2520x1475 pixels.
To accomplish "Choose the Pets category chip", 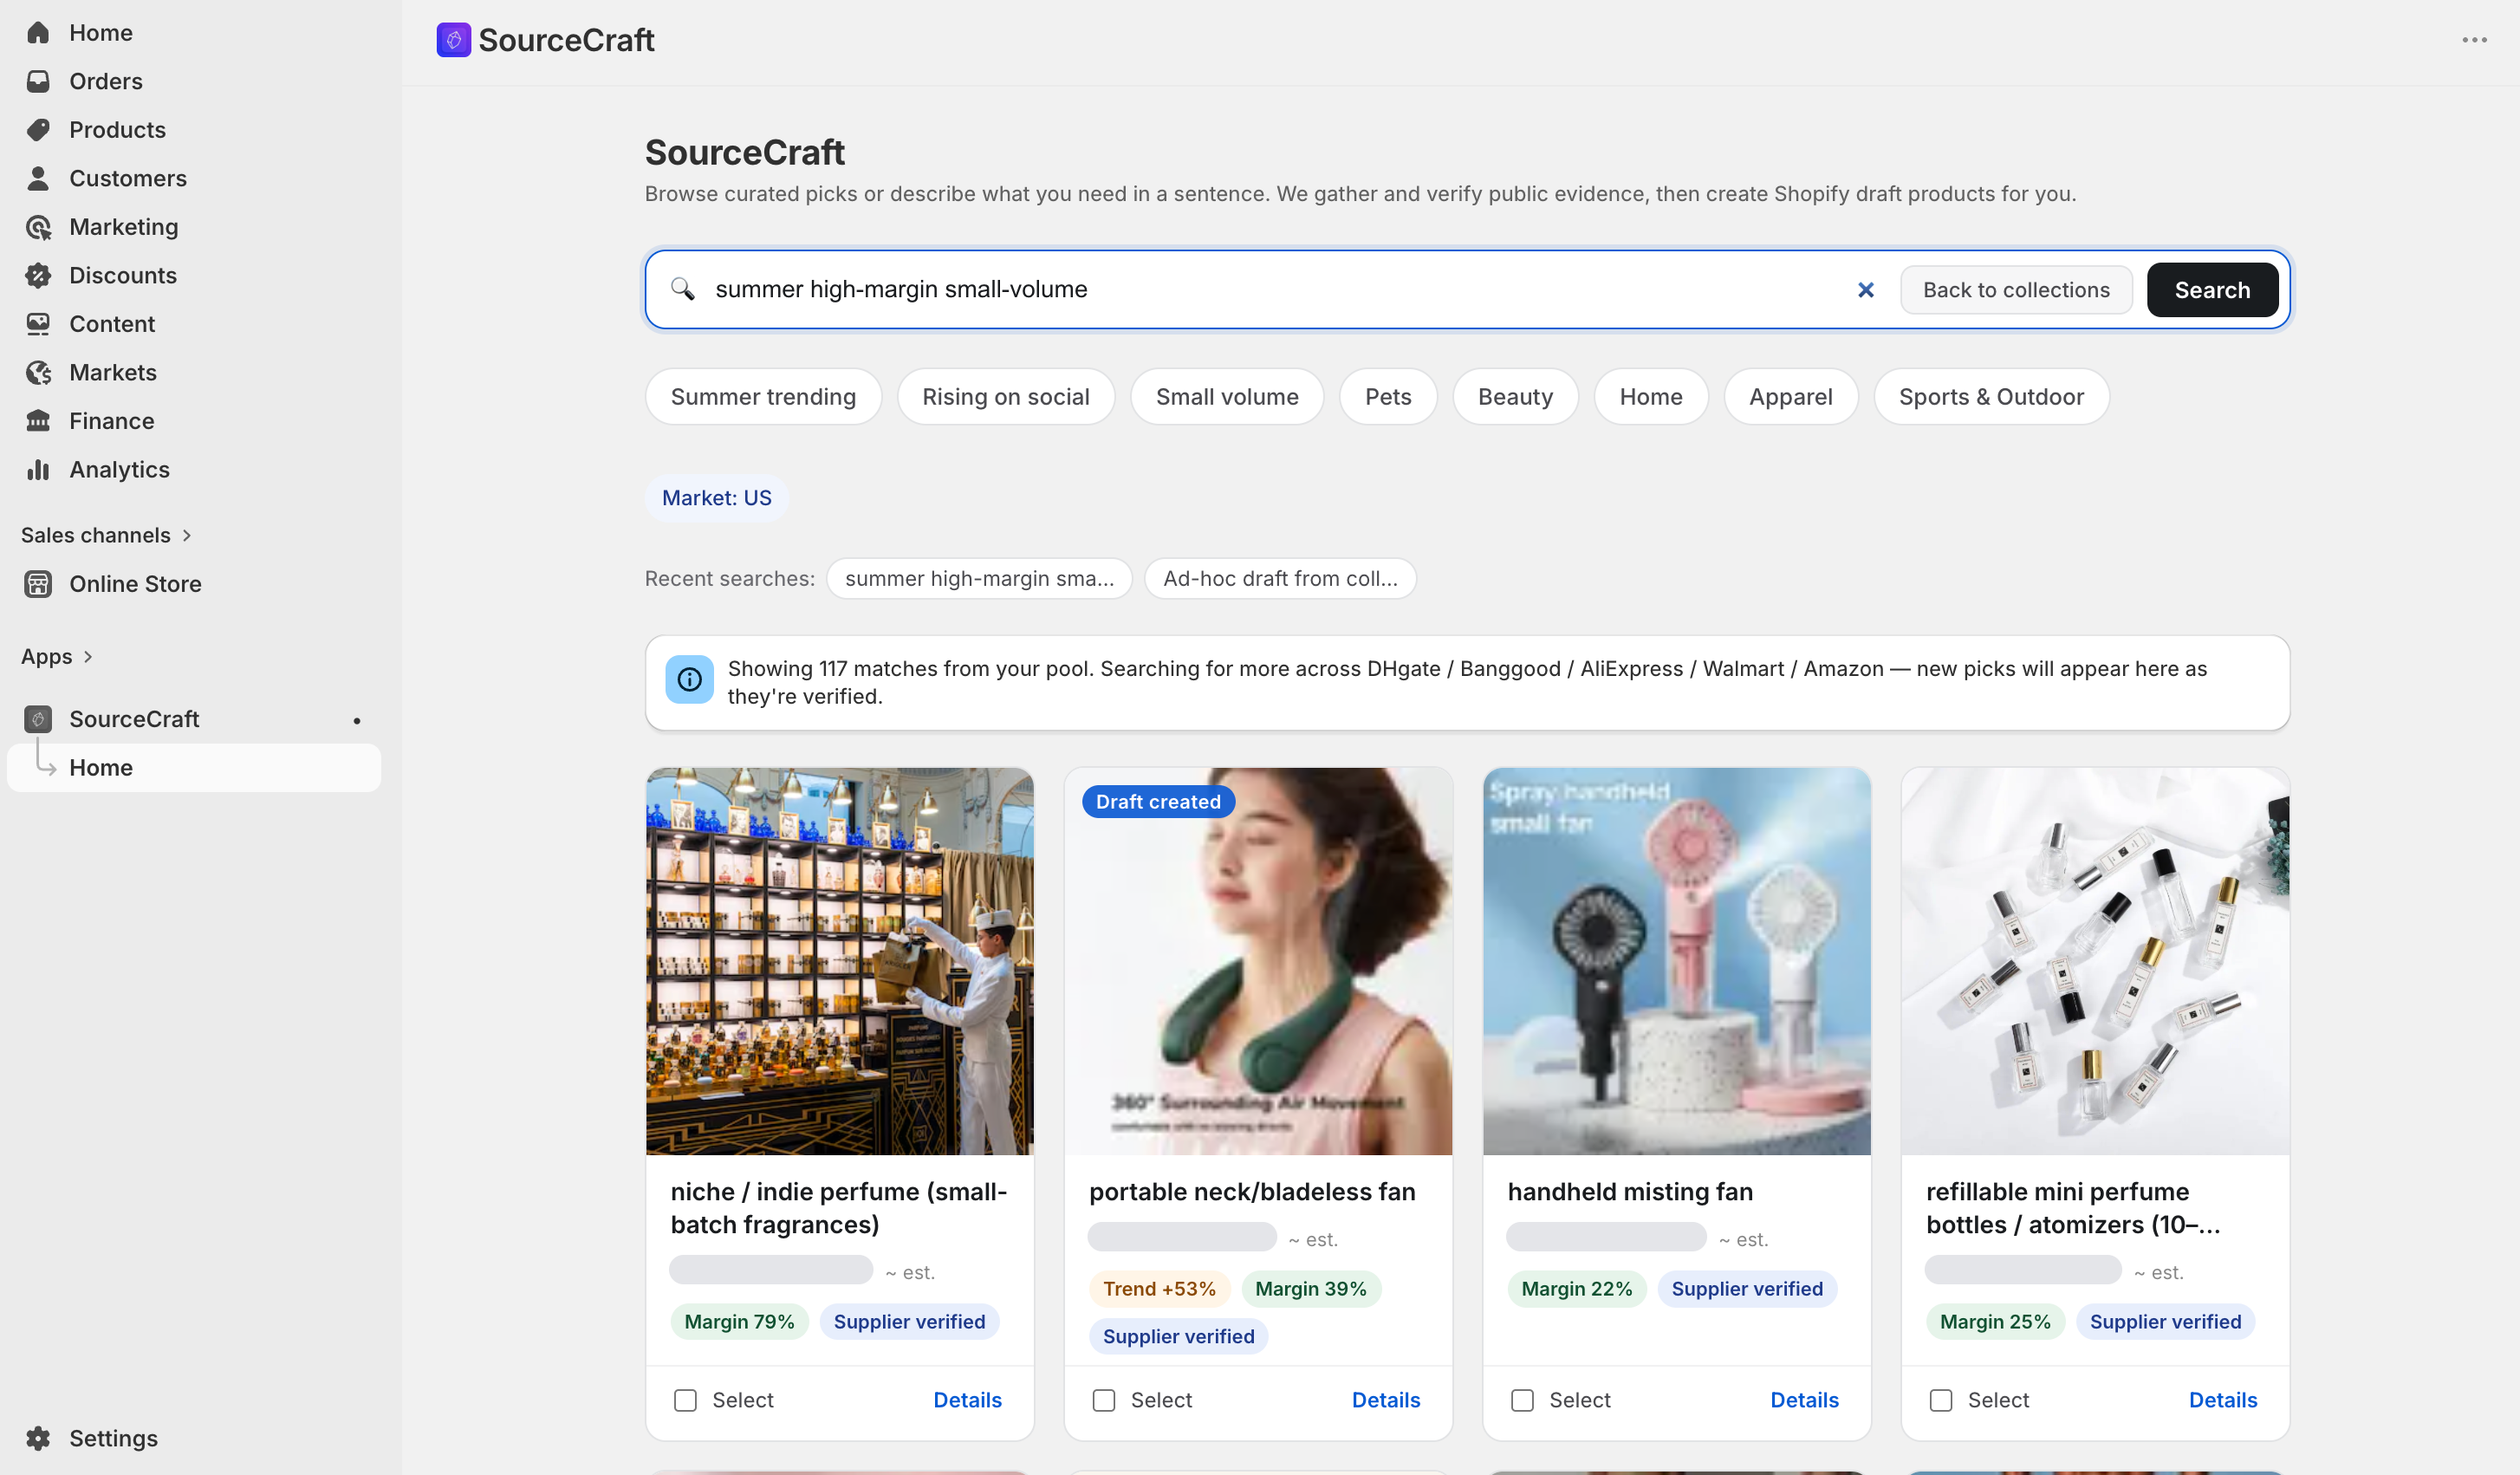I will pos(1388,397).
